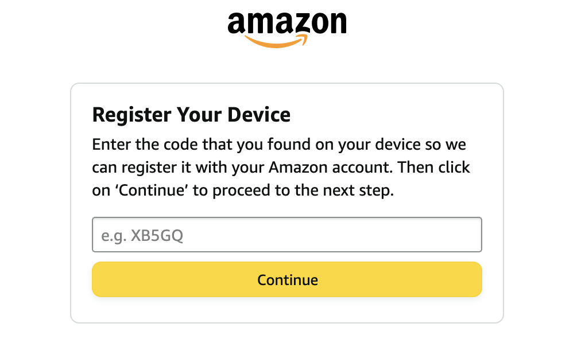Viewport: 581px width, 343px height.
Task: Click the "Register Your Device" heading
Action: tap(191, 115)
